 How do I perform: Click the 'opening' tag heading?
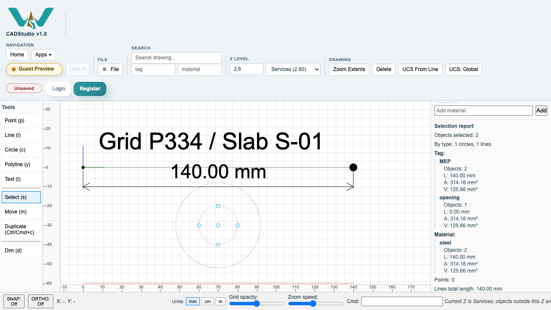(x=449, y=198)
